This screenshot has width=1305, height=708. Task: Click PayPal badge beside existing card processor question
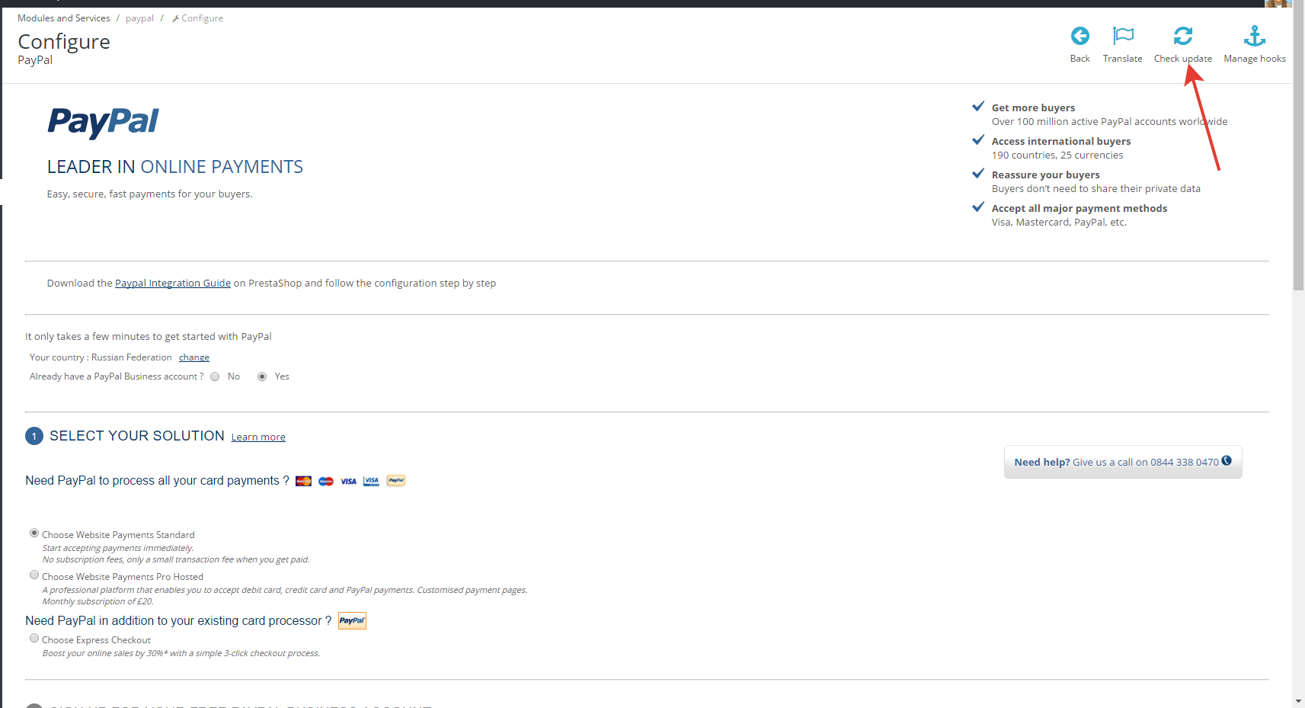coord(352,620)
